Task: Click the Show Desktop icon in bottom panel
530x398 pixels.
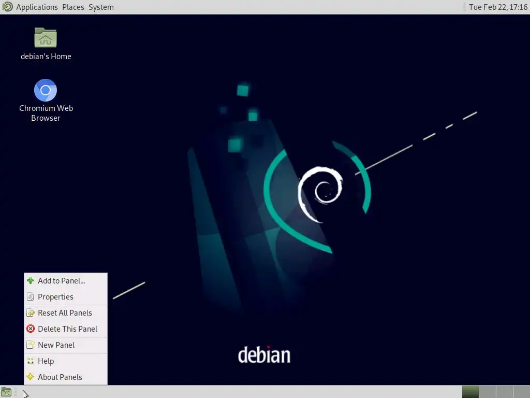Action: [x=6, y=392]
